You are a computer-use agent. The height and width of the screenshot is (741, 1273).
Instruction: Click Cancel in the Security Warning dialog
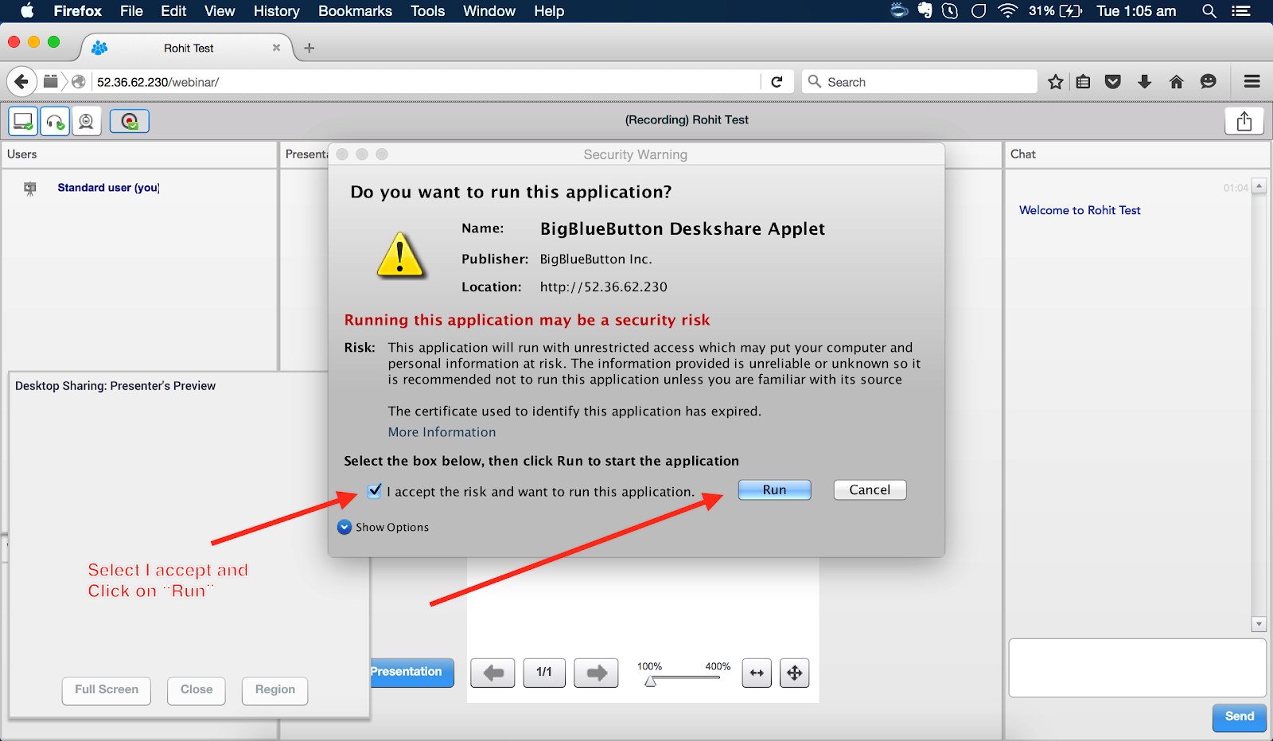pos(870,490)
